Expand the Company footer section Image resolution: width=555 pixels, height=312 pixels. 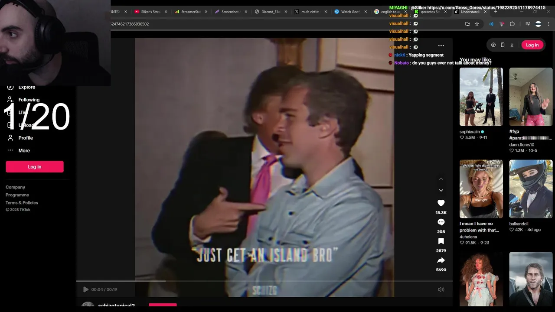tap(15, 187)
